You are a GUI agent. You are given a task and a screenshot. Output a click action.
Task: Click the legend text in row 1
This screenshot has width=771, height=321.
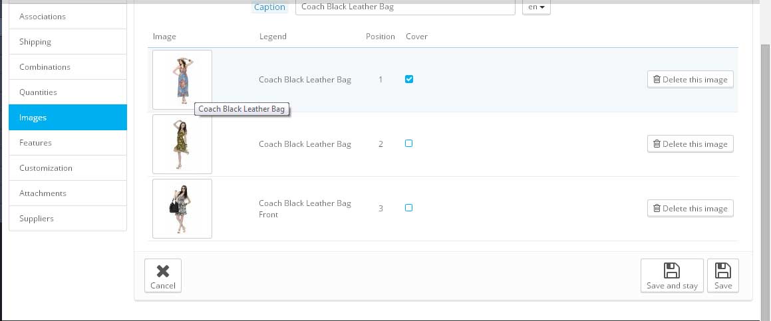point(305,80)
